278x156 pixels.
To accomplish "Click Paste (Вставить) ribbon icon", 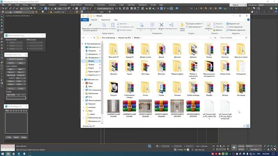I will tap(113, 25).
